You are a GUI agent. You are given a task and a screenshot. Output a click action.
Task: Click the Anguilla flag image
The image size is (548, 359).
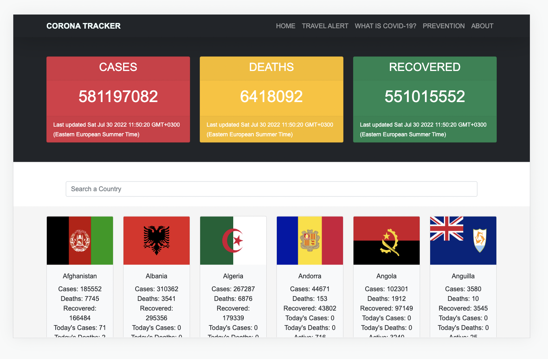pos(463,240)
